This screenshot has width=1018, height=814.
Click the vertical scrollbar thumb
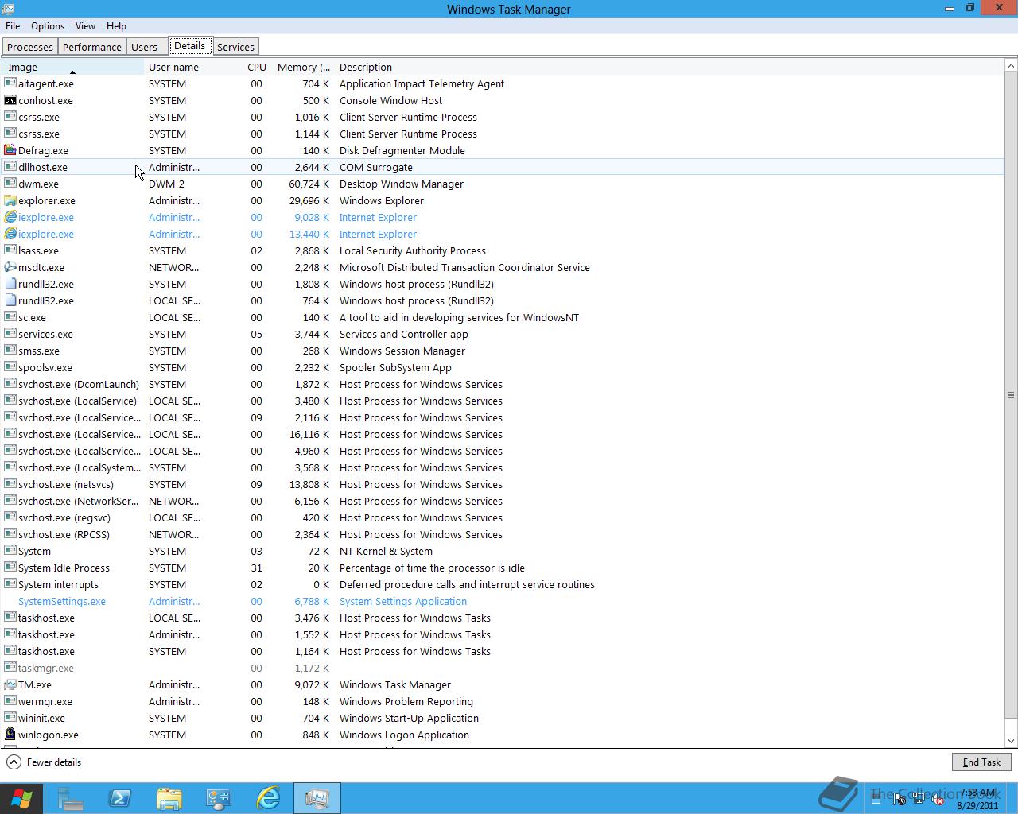pos(1011,394)
